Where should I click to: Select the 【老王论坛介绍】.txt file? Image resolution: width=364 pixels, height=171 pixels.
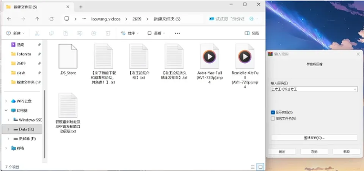[138, 62]
